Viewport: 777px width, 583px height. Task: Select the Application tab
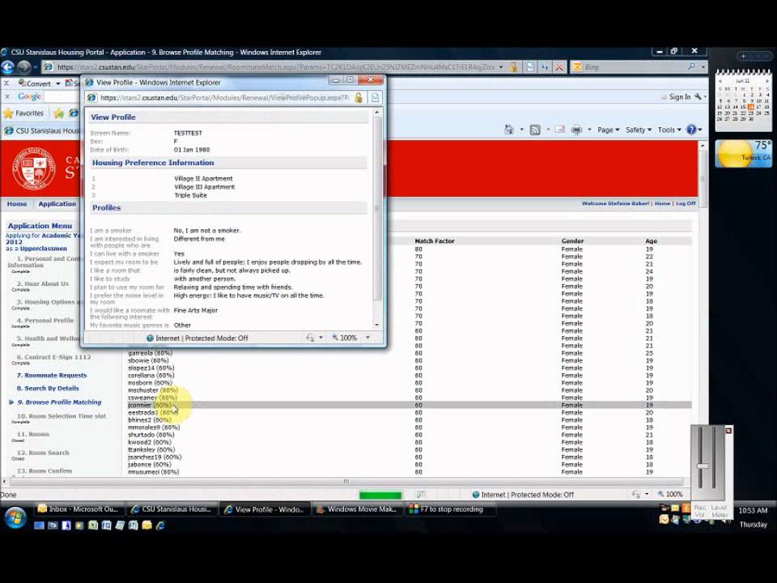[57, 204]
